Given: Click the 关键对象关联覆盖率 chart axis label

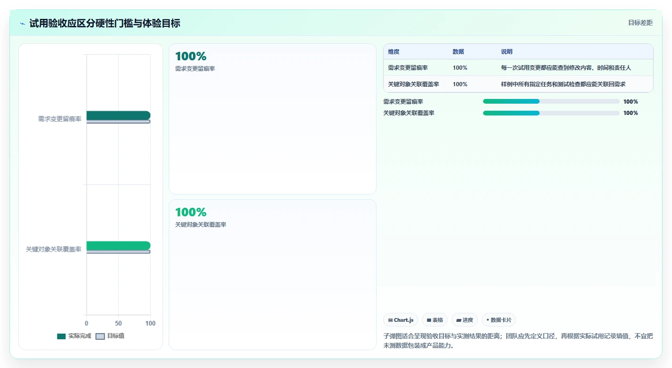Looking at the screenshot, I should 53,249.
